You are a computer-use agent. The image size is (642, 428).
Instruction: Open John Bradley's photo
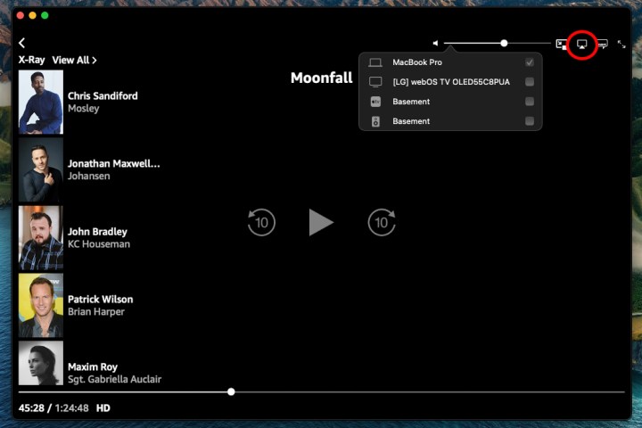click(41, 237)
